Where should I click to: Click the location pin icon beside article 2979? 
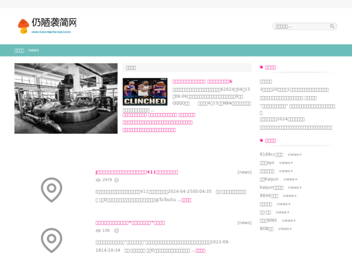point(52,189)
